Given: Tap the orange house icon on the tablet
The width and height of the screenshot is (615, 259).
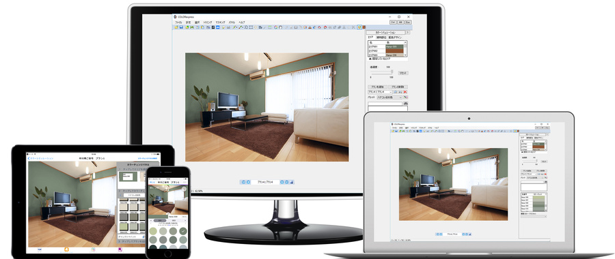Looking at the screenshot, I should (x=66, y=249).
